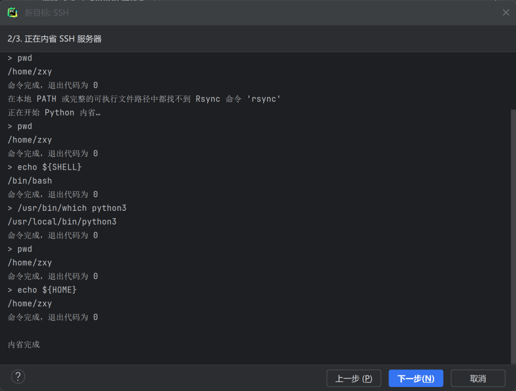Go back with 上一步(P) button
This screenshot has height=391, width=516.
click(x=354, y=378)
